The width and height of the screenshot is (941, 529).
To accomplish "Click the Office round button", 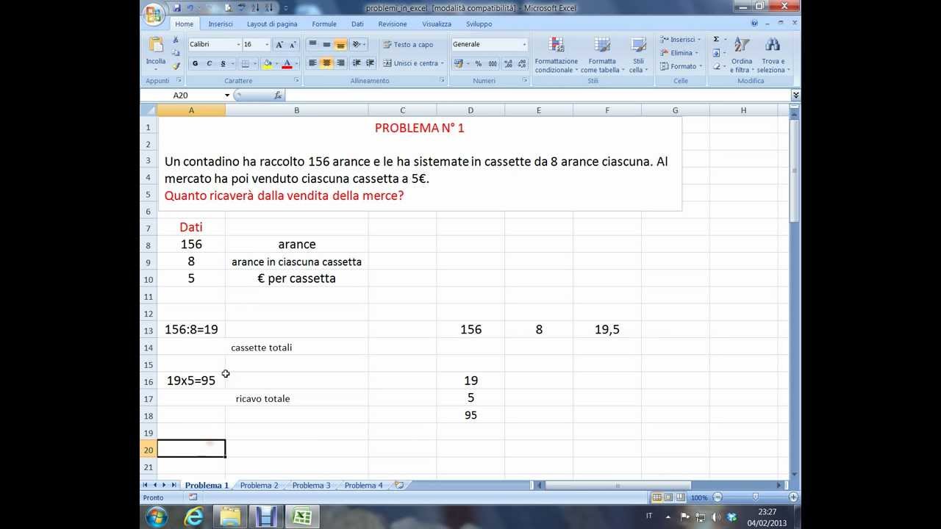I will (154, 15).
